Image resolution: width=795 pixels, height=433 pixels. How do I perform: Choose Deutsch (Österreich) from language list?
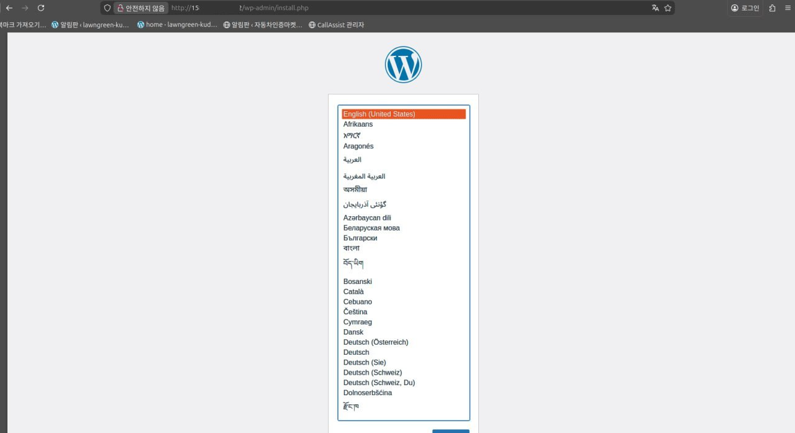click(x=376, y=342)
